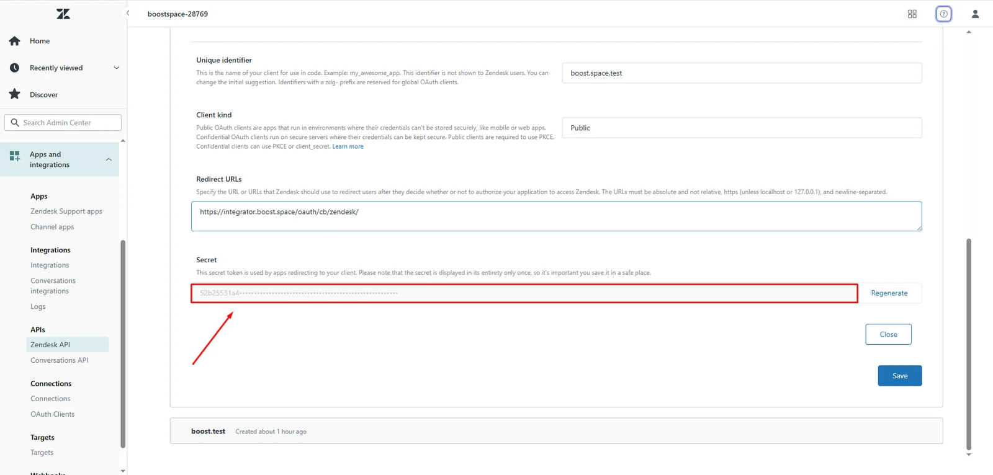The width and height of the screenshot is (993, 475).
Task: Select Zendesk API in the sidebar
Action: click(68, 345)
